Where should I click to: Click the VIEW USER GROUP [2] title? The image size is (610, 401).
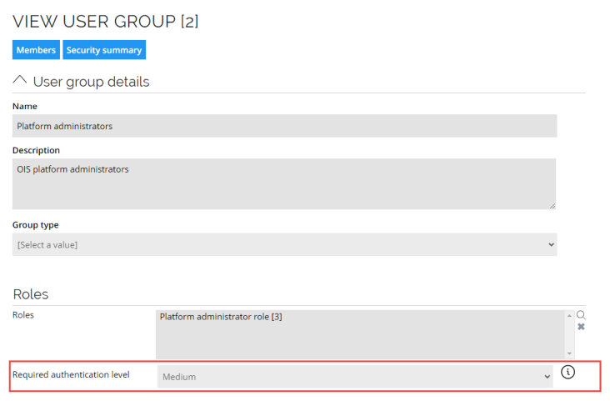(106, 22)
